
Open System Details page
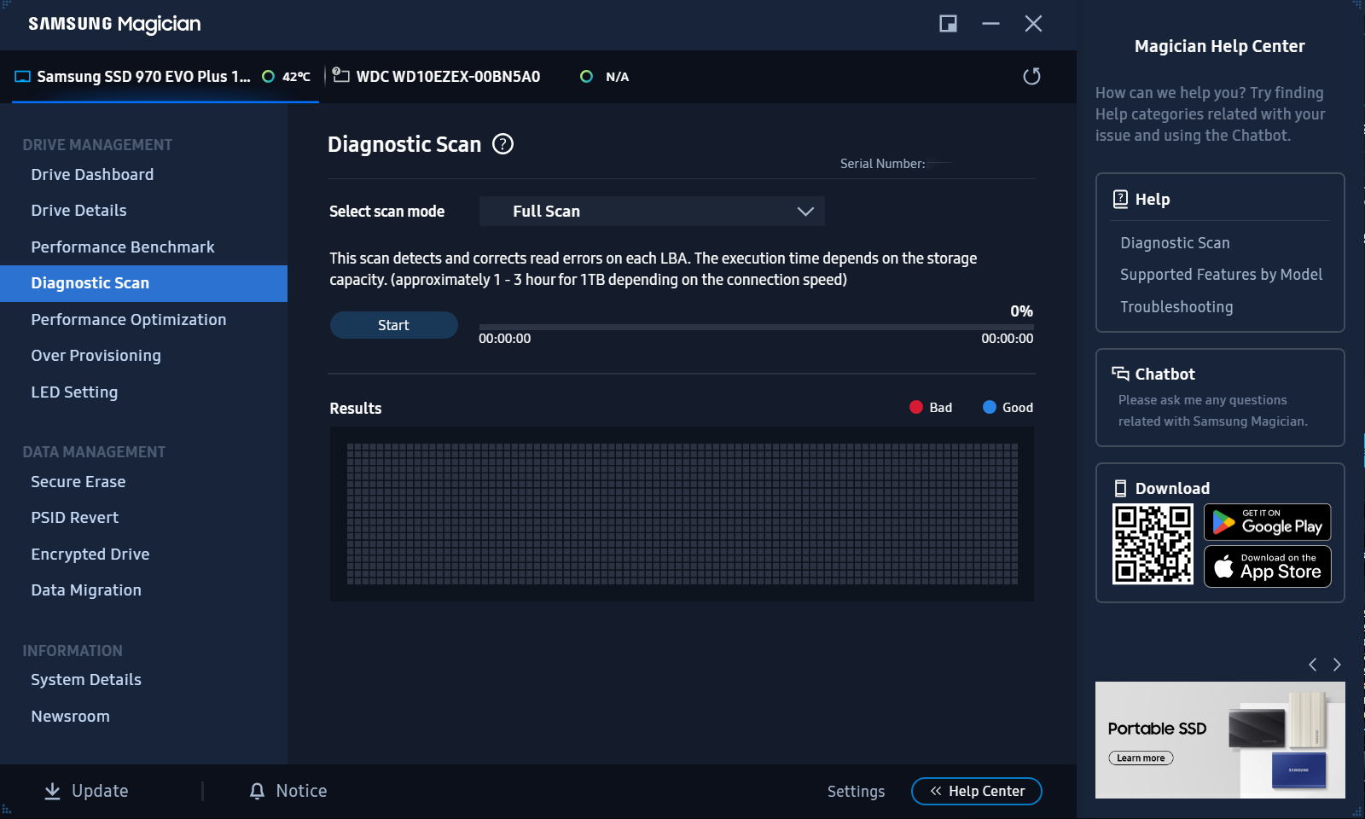(86, 680)
